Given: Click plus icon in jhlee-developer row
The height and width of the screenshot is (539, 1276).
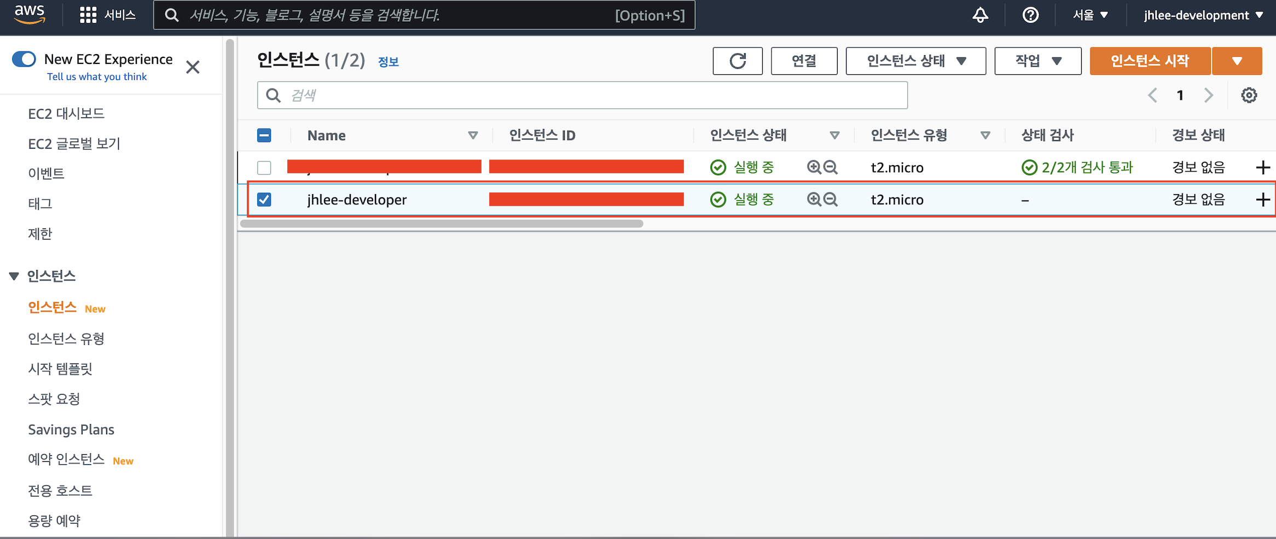Looking at the screenshot, I should (1263, 200).
